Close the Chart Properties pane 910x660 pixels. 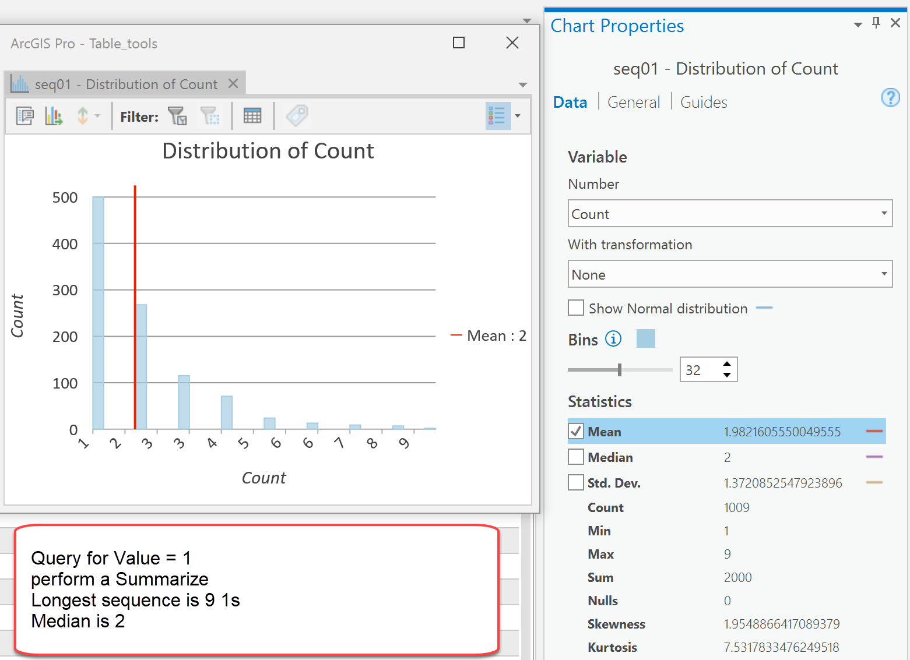coord(896,23)
